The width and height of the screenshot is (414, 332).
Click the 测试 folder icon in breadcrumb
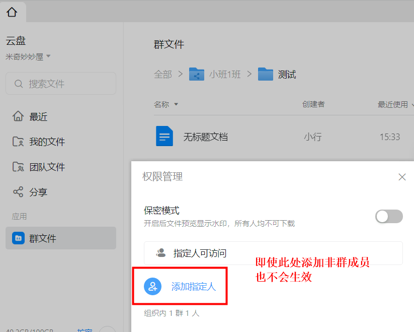point(265,75)
